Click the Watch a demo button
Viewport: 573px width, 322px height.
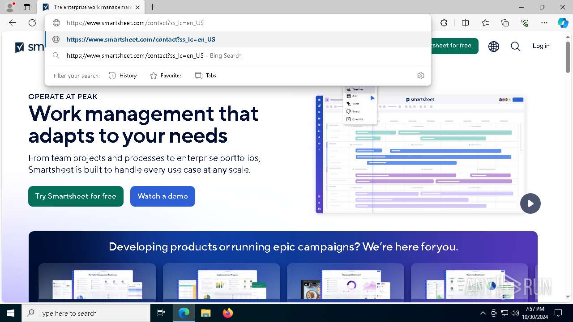pos(162,196)
